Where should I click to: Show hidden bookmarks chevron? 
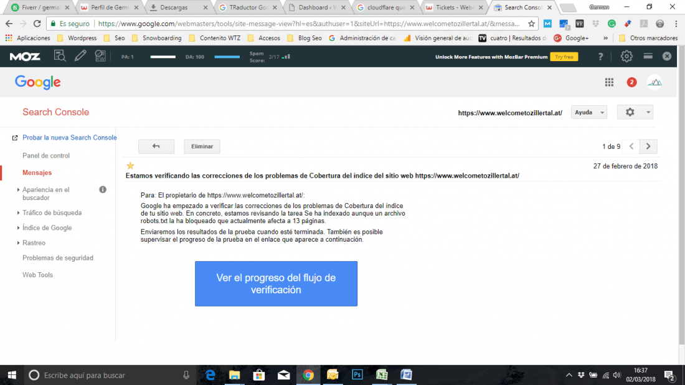[605, 38]
